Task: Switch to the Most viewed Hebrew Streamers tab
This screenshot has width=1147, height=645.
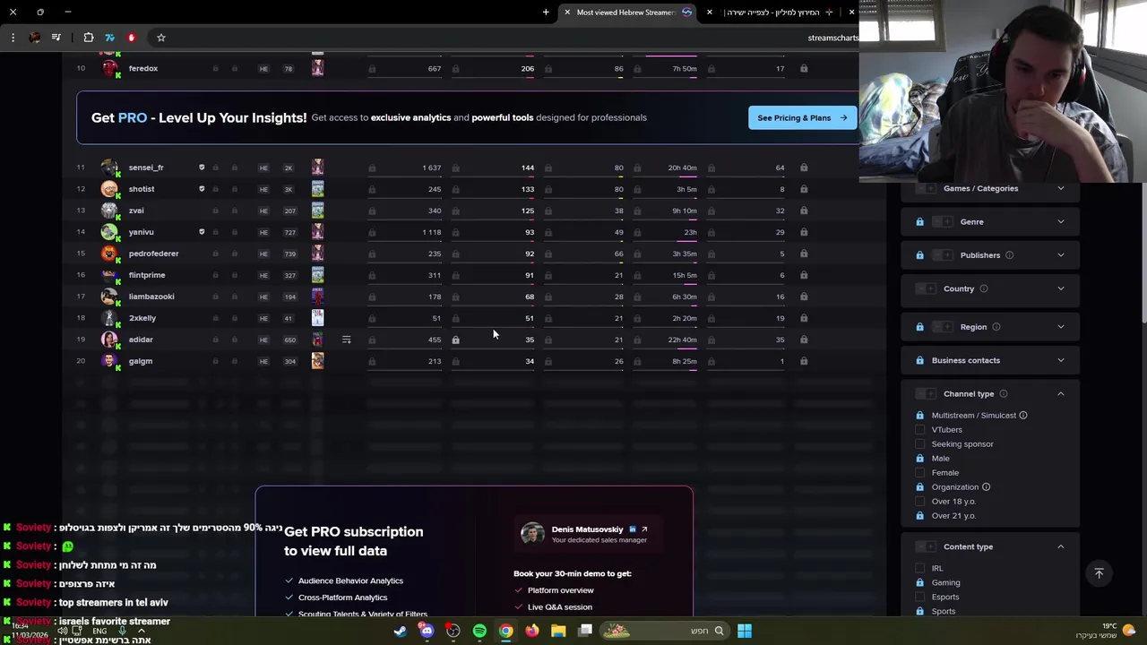Action: (x=627, y=13)
